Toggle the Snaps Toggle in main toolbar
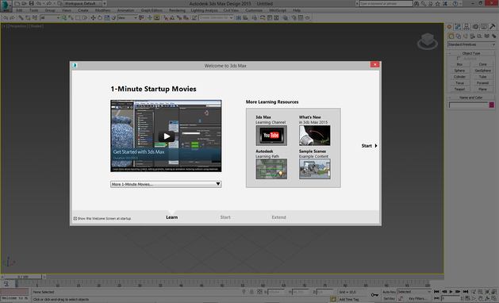 (166, 17)
